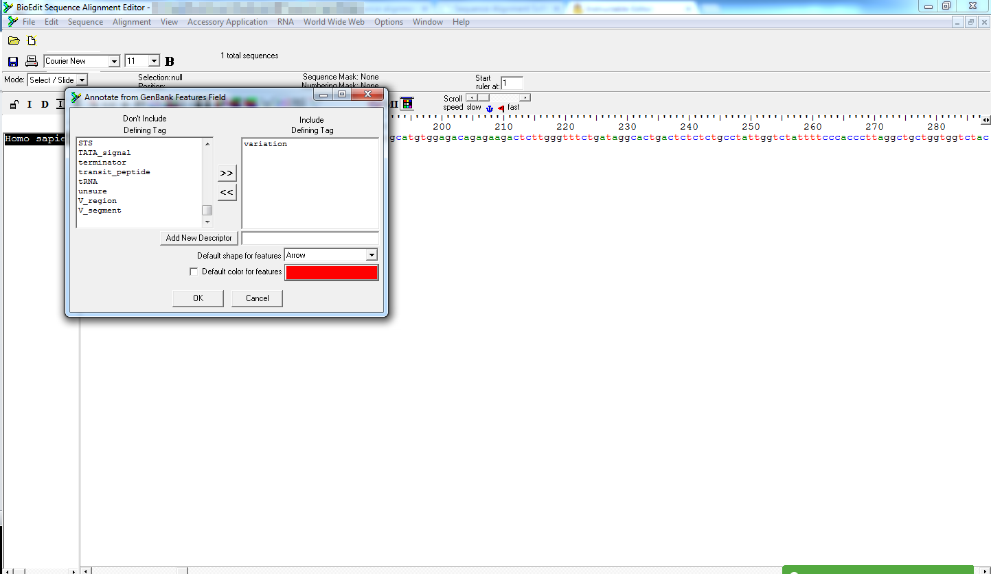Select the D tool in the editing toolbar
Screen dimensions: 991x574
pyautogui.click(x=45, y=105)
